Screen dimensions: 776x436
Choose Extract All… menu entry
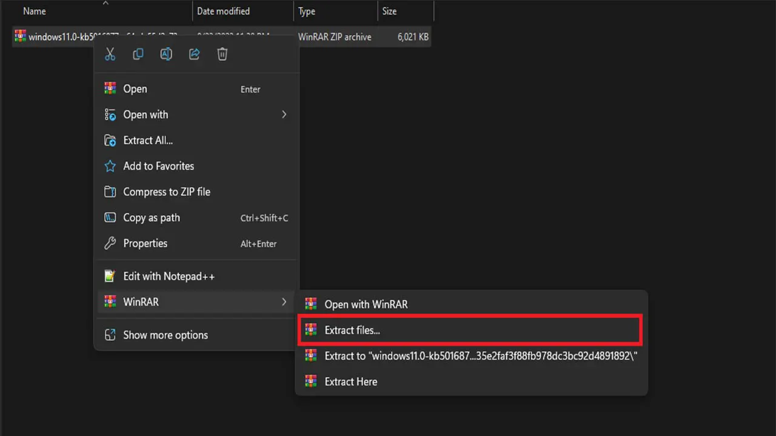pos(148,140)
